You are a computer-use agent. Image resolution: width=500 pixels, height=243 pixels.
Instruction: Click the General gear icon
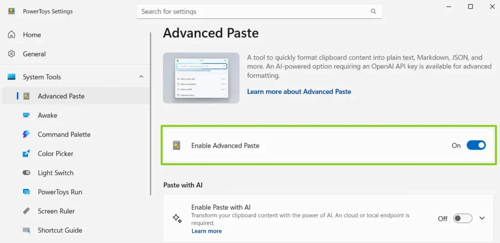click(x=12, y=54)
